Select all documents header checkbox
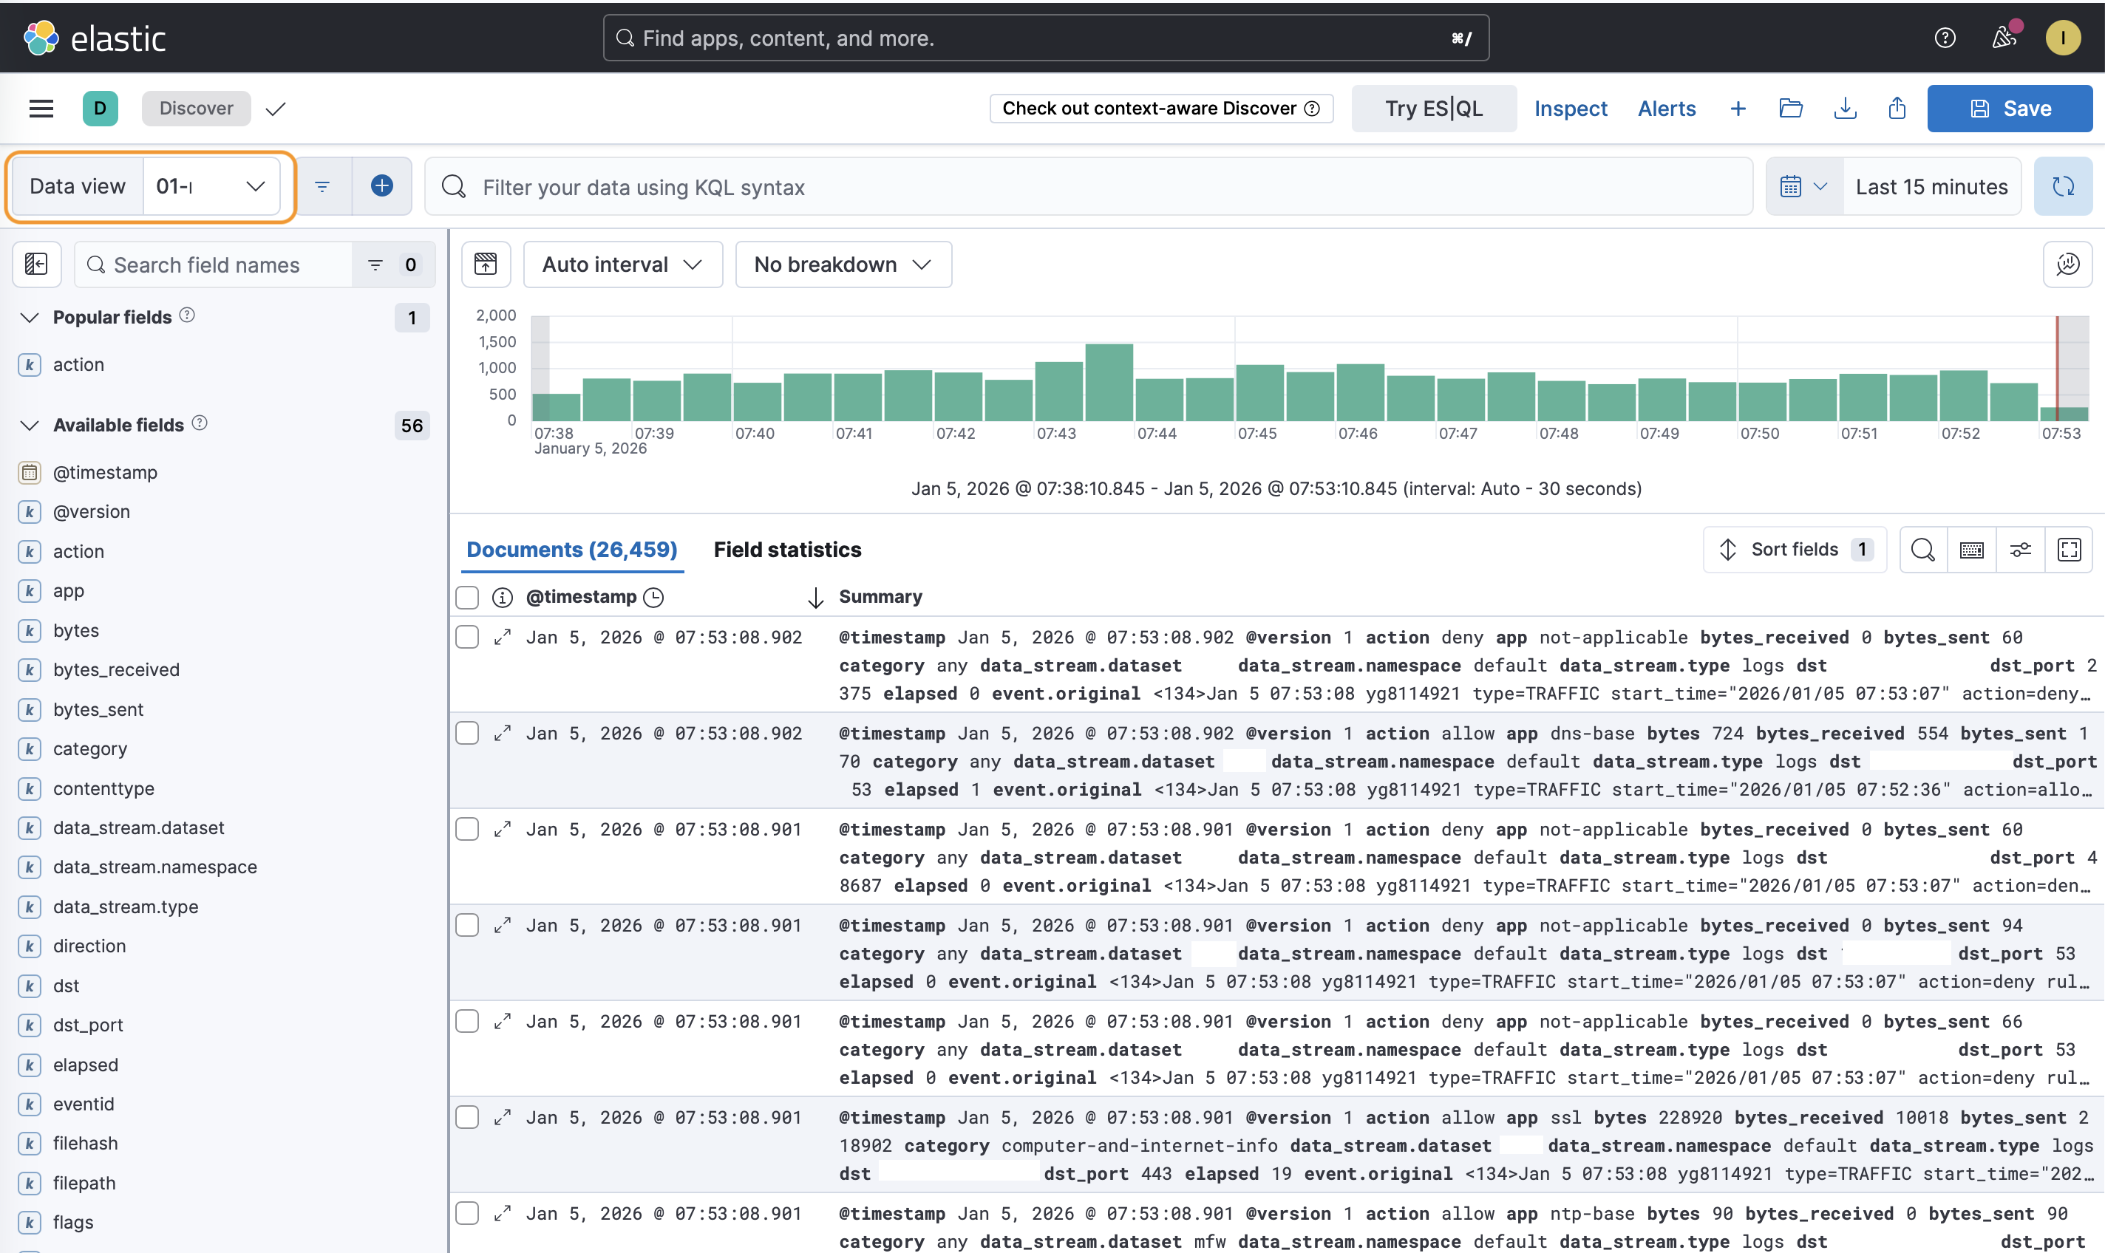Viewport: 2105px width, 1253px height. point(467,597)
